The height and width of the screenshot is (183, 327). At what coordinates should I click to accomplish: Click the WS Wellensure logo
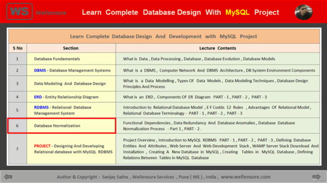pos(19,11)
